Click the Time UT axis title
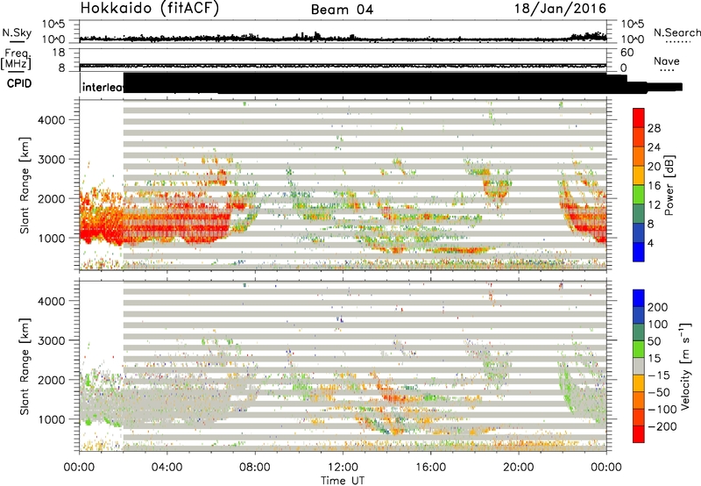This screenshot has height=486, width=701. tap(343, 481)
